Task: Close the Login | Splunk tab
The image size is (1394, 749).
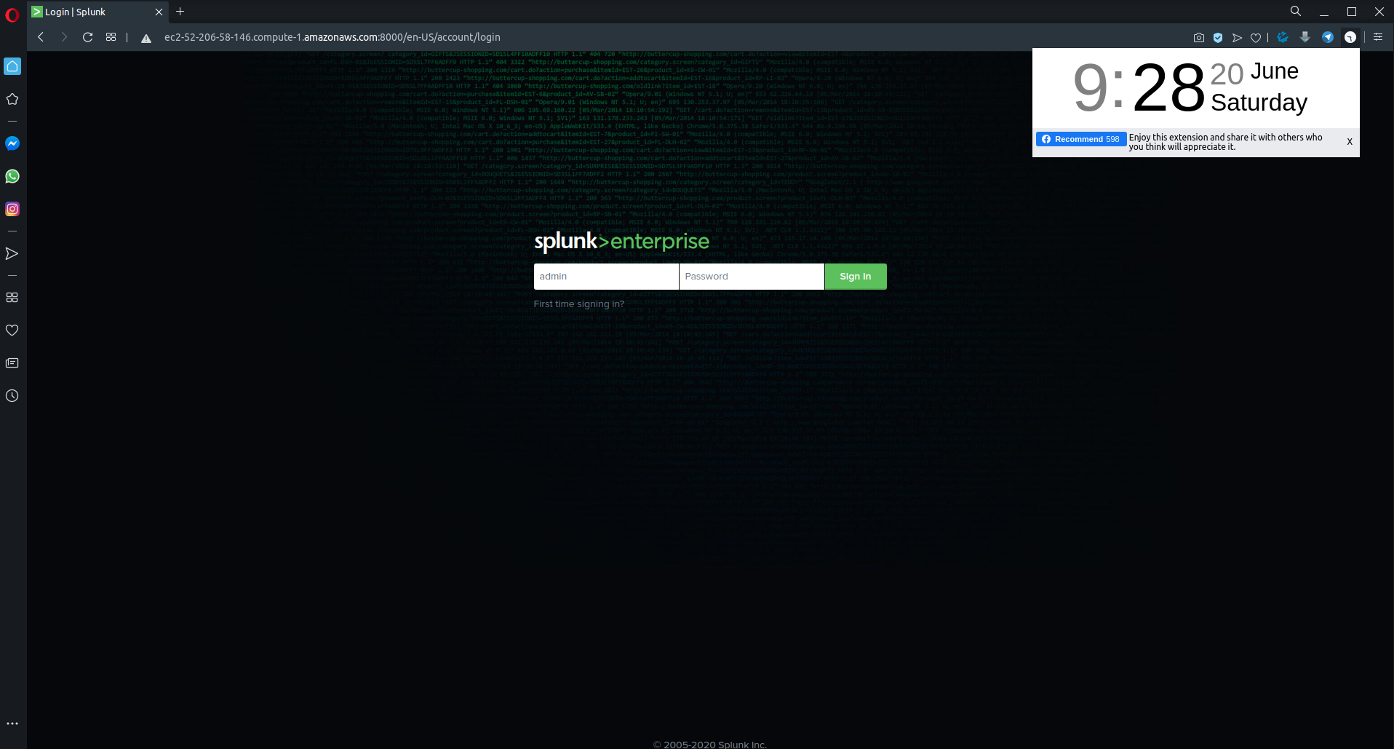Action: tap(159, 12)
